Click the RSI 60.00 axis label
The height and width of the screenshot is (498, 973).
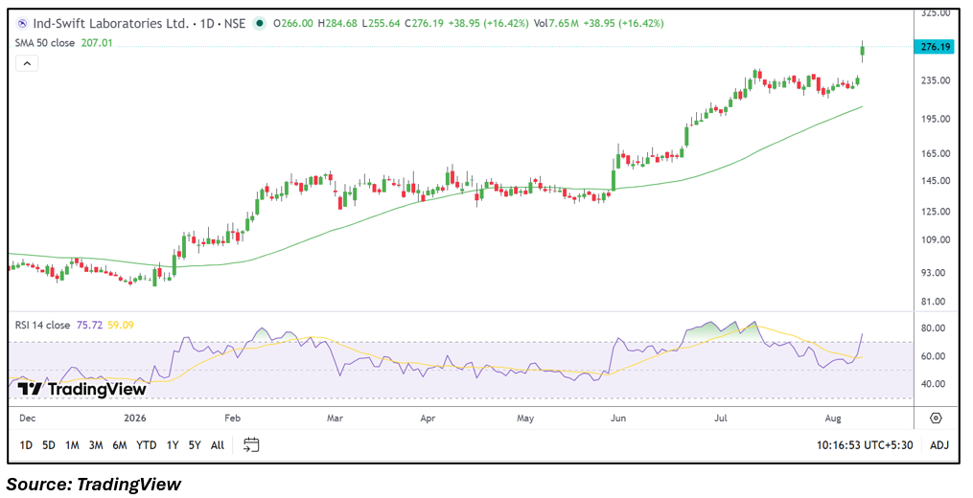pyautogui.click(x=935, y=356)
